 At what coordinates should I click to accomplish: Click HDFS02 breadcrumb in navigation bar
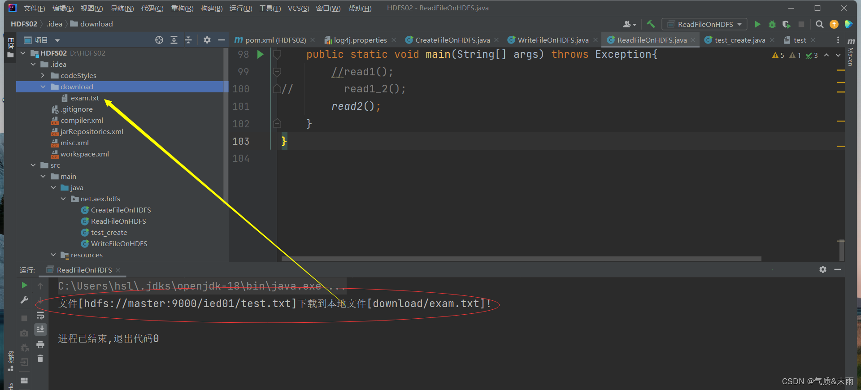[x=24, y=24]
